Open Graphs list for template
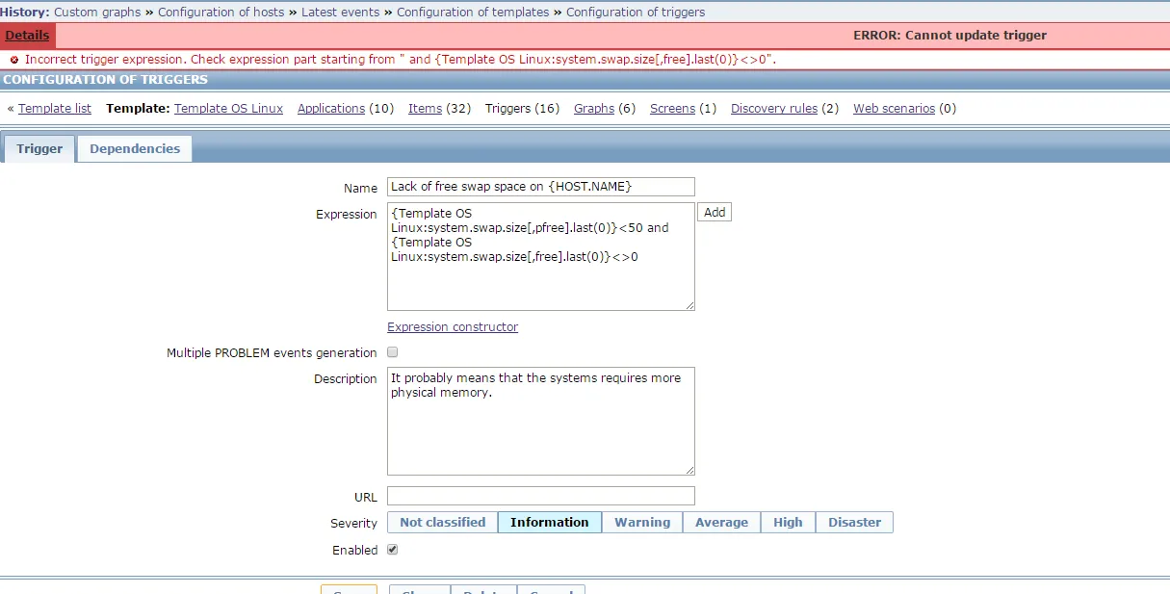 tap(594, 109)
